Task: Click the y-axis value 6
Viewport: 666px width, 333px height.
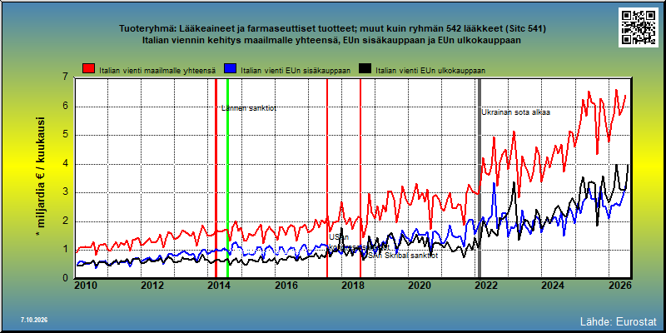Action: (65, 107)
